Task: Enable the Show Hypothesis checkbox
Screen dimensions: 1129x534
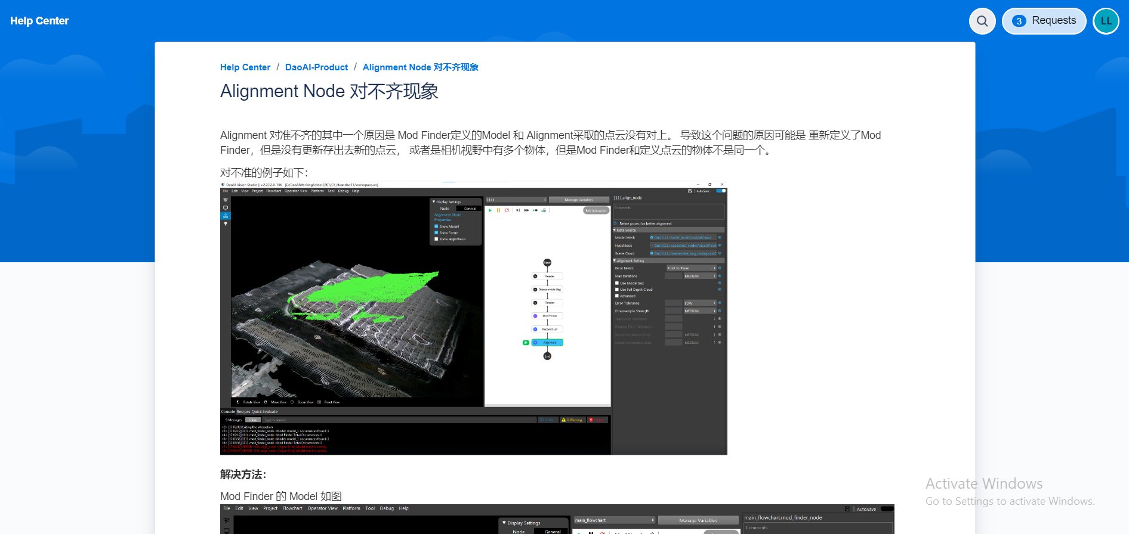Action: [436, 239]
